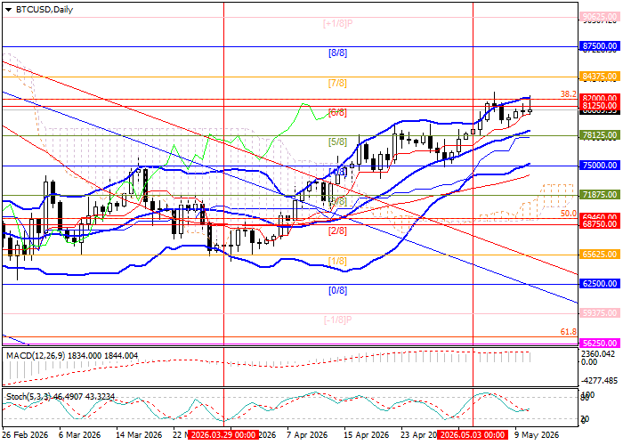Click the 7 Apr 2026 date label

(308, 434)
